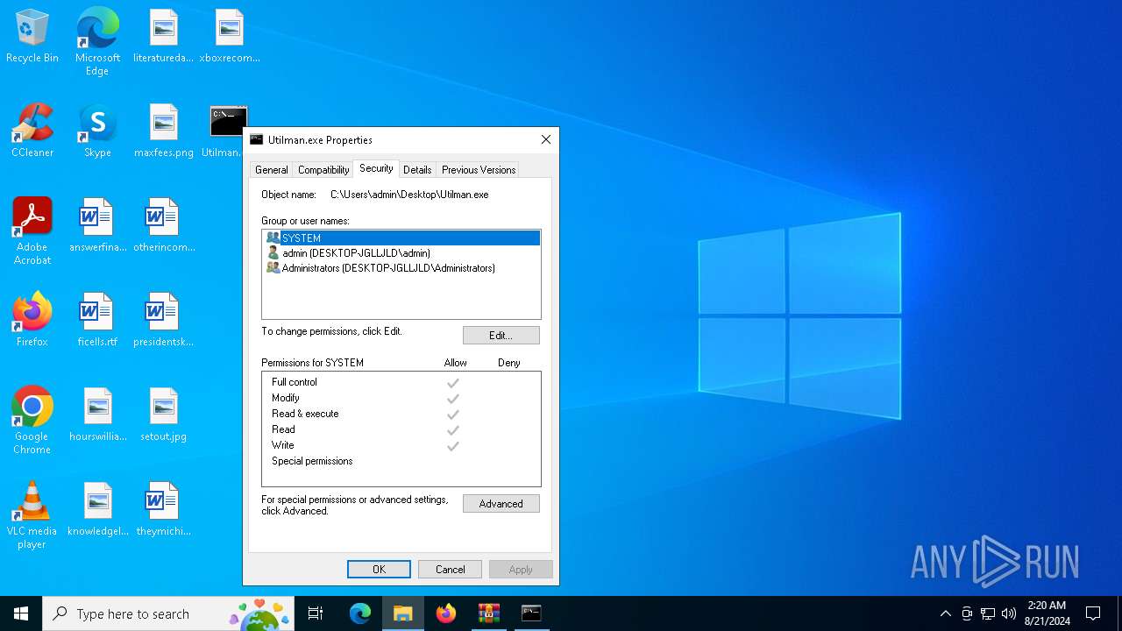Close the Utilman.exe Properties dialog
This screenshot has height=631, width=1122.
tap(545, 139)
